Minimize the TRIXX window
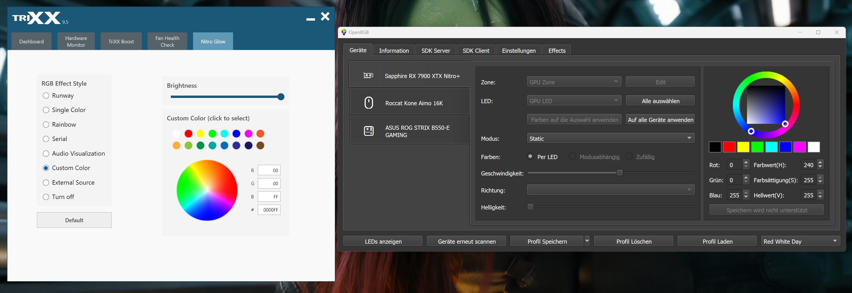This screenshot has height=293, width=852. point(310,19)
